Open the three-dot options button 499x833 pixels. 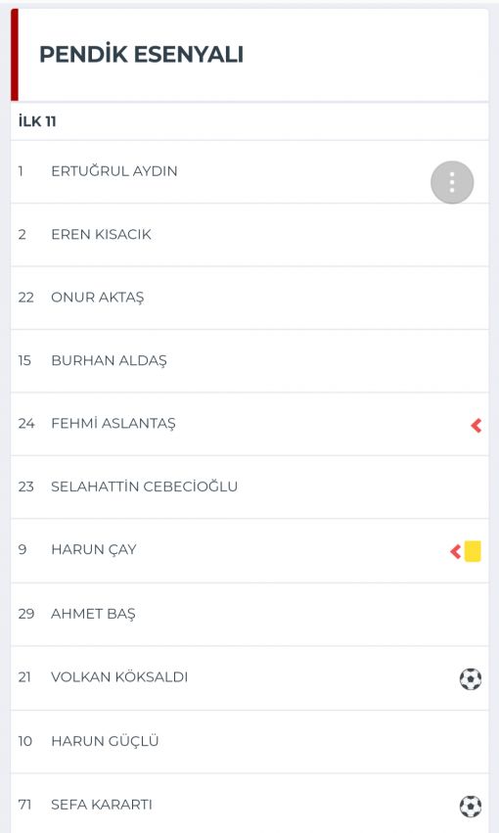point(452,182)
